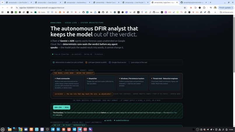Click the 'pure output of the seal' legend text
This screenshot has height=132, width=235.
[x=139, y=62]
